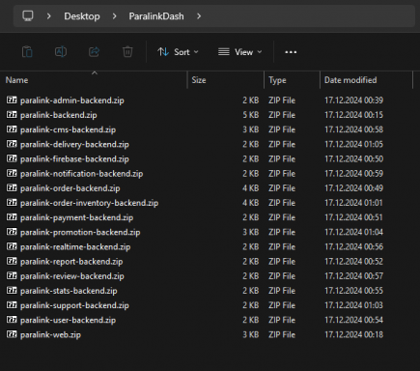Select file name paralink-support-backend.zip

coord(74,305)
